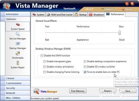This screenshot has width=139, height=101.
Task: Uncheck Force to enable Aero on older PC
Action: click(85, 72)
